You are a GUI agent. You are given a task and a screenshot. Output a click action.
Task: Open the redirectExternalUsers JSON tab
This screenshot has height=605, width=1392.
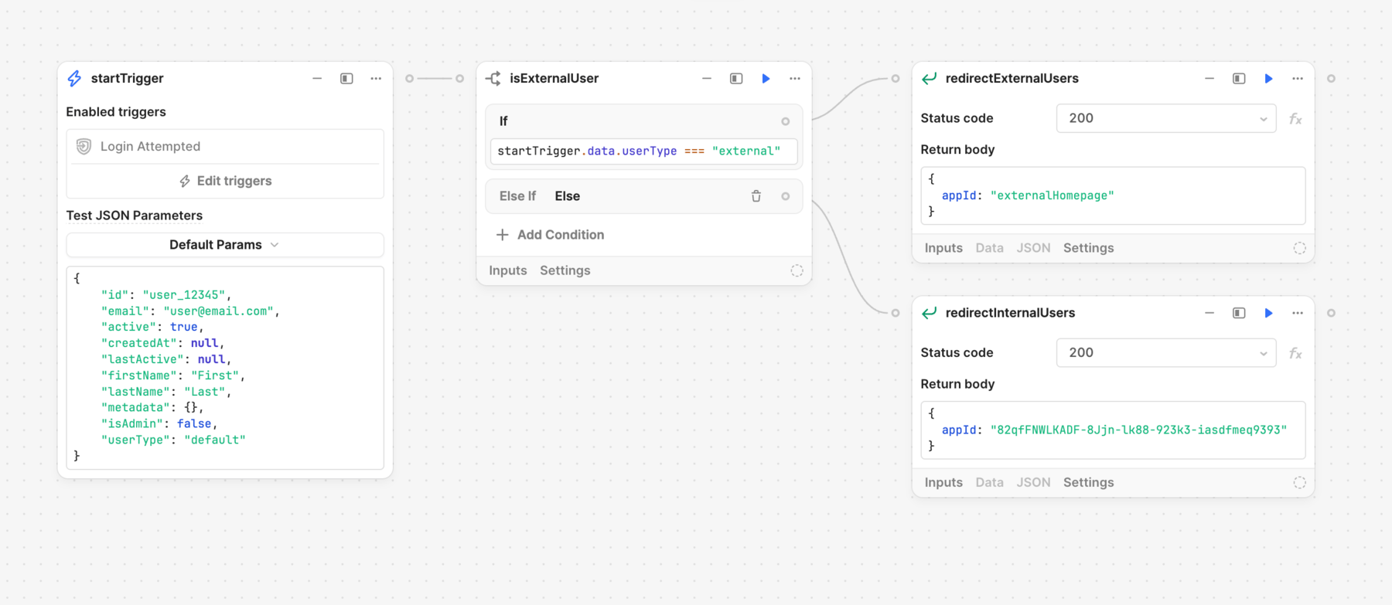[1033, 248]
